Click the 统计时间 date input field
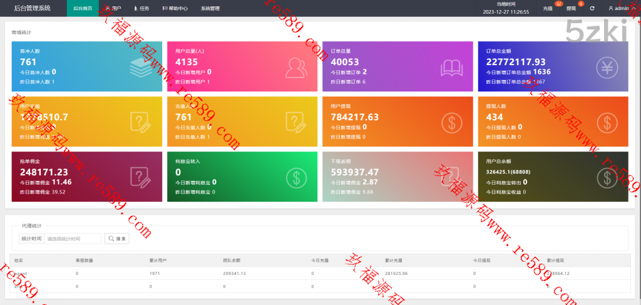 tap(73, 239)
